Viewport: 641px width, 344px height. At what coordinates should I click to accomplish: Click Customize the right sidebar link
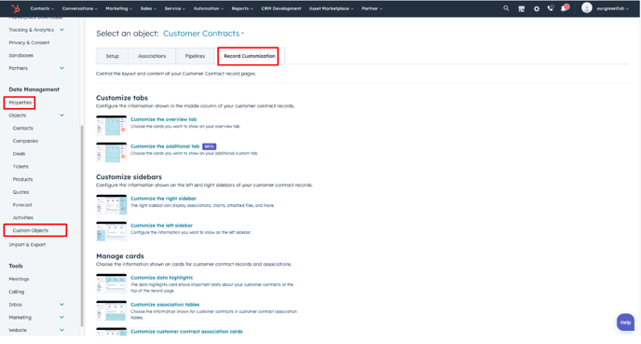[163, 199]
